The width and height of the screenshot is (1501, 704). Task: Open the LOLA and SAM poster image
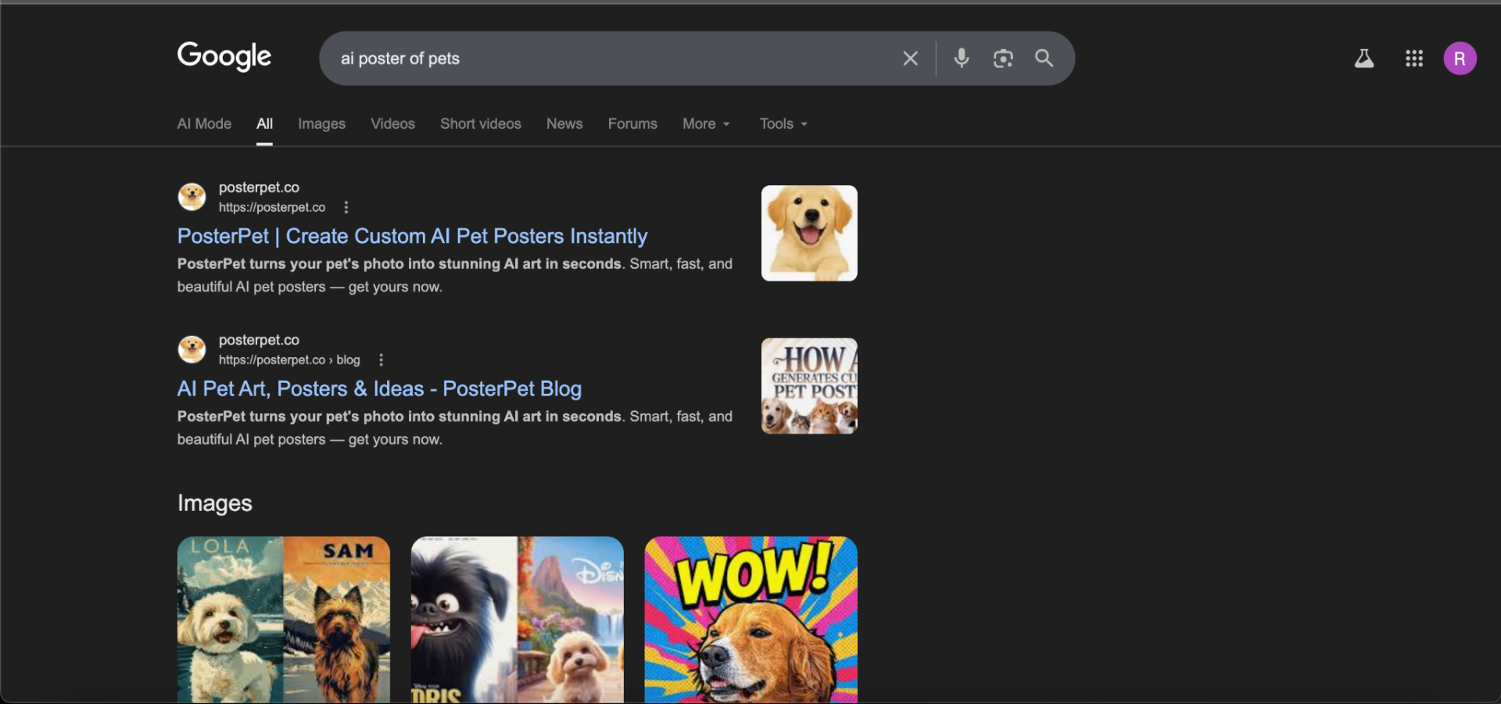[284, 619]
